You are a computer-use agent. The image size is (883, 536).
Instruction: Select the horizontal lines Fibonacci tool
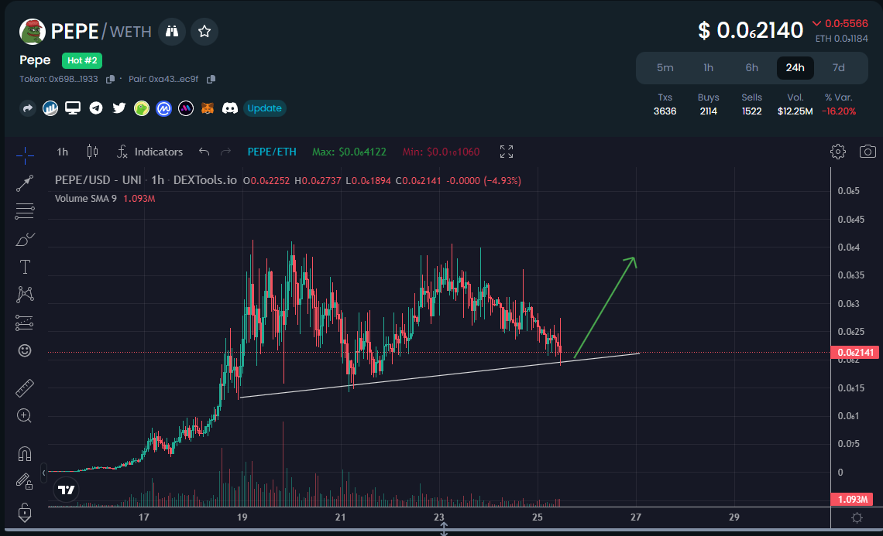25,211
